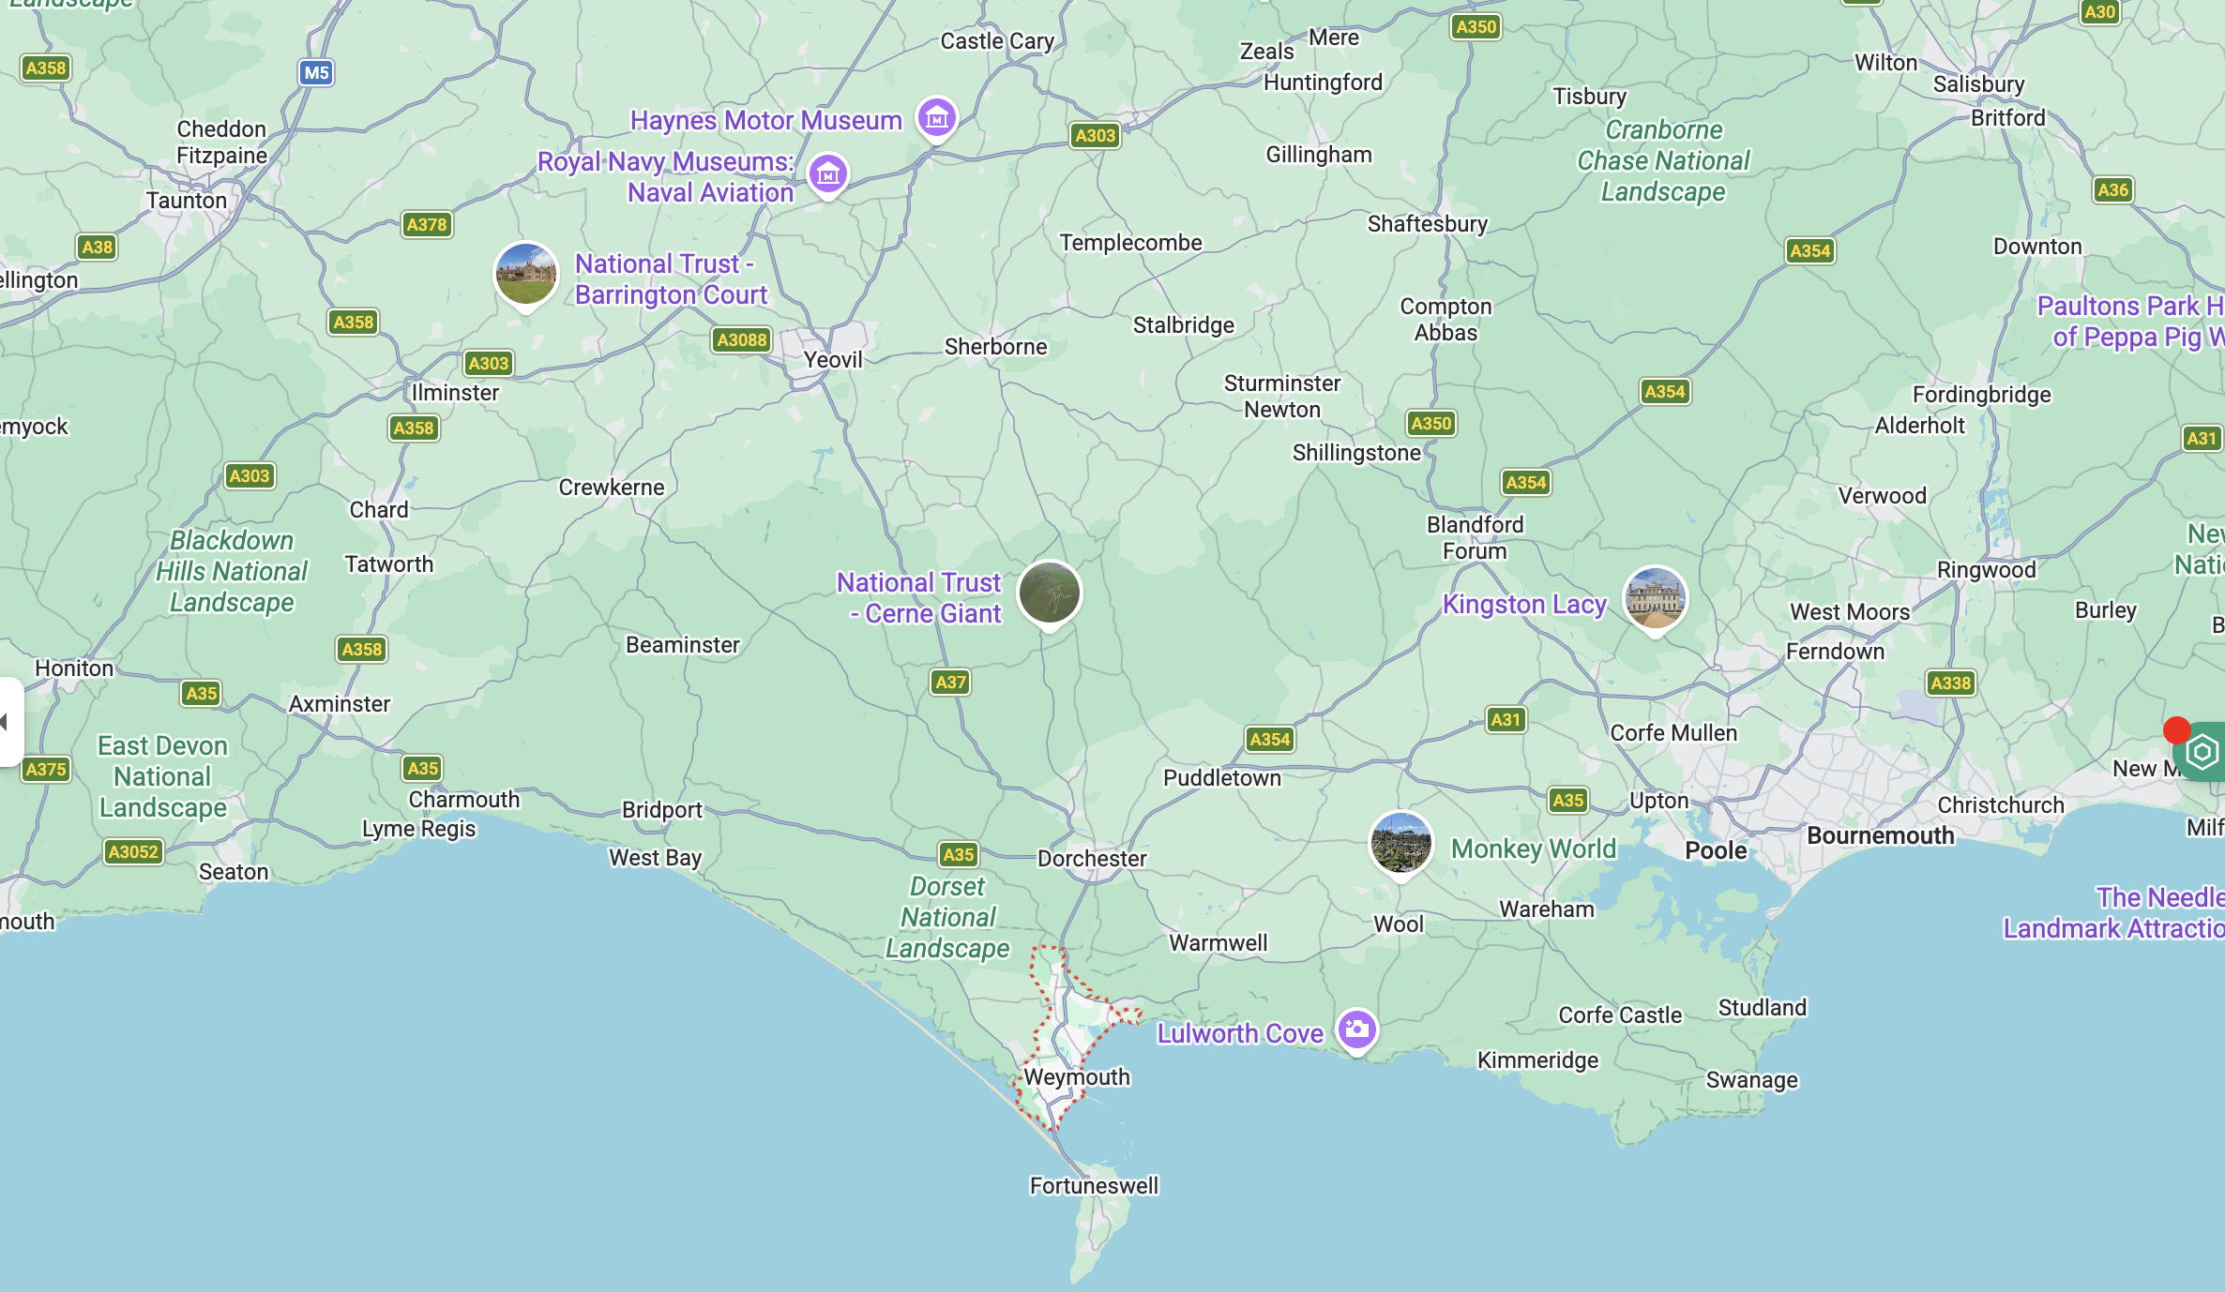Click the Lulworth Cove camera pin
Image resolution: width=2225 pixels, height=1292 pixels.
point(1356,1030)
